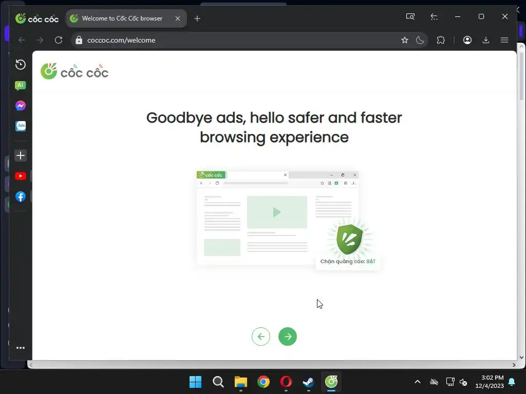Viewport: 526px width, 394px height.
Task: Click the tab search icon in title bar
Action: [x=410, y=16]
